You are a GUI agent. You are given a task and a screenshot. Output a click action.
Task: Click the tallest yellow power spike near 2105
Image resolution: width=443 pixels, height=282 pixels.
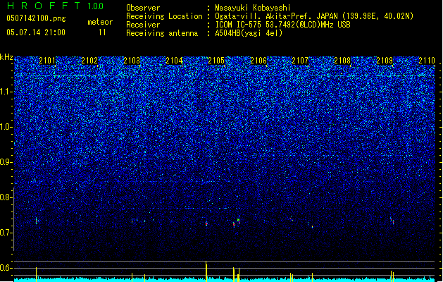tap(206, 271)
